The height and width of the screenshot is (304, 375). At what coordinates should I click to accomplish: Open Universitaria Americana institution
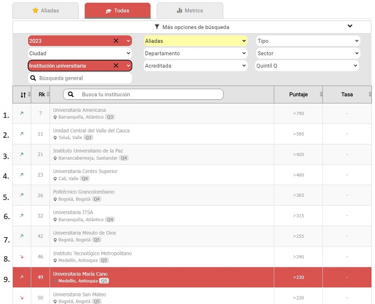79,110
